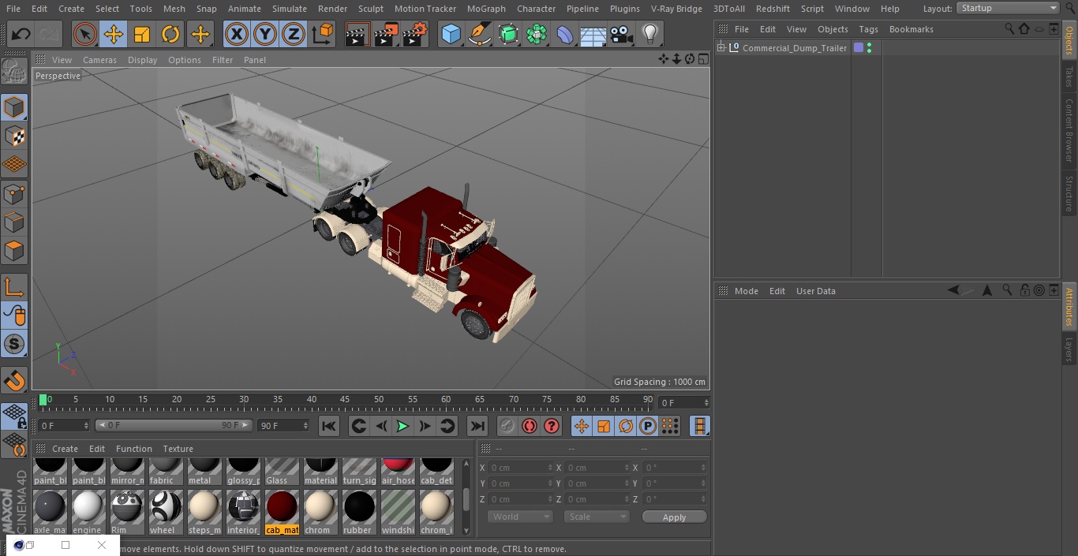Switch to Points mode
This screenshot has height=556, width=1078.
(14, 193)
